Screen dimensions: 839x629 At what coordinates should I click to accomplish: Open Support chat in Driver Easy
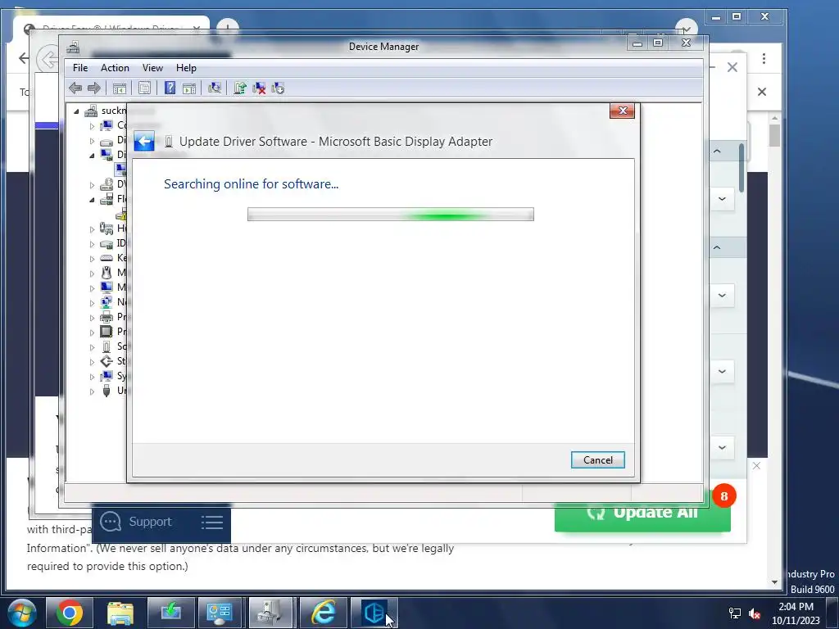137,522
